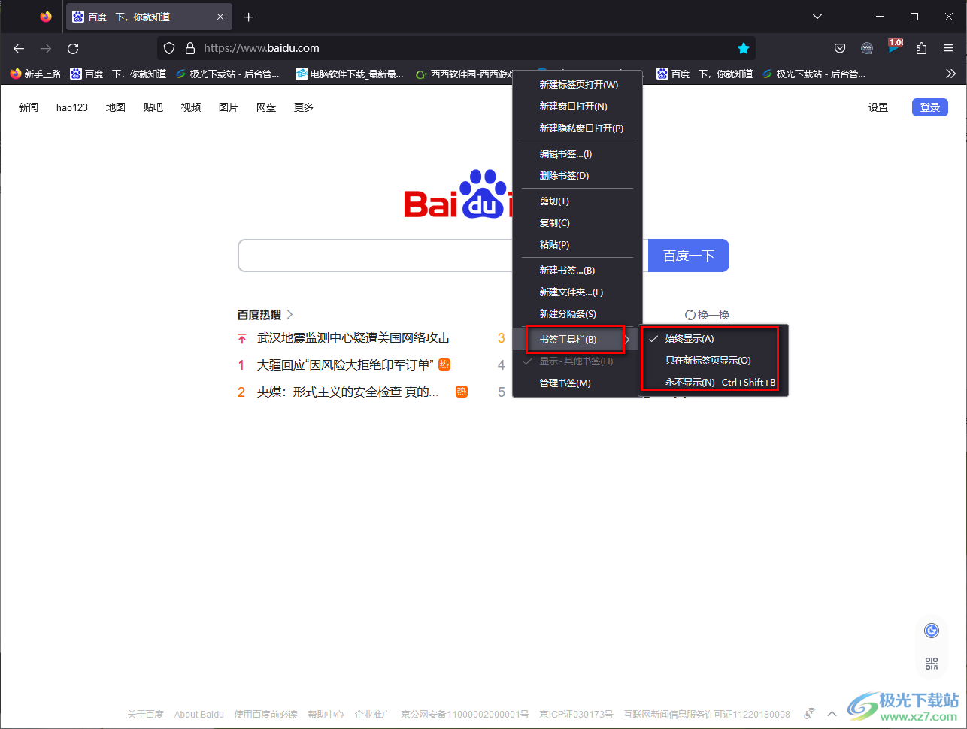Expand 书签工具栏(B) submenu entry
The image size is (967, 729).
coord(577,340)
